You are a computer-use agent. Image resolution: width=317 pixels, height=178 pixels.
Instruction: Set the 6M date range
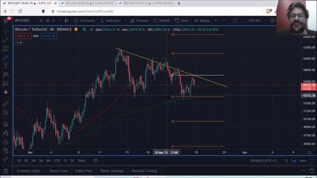(49, 161)
